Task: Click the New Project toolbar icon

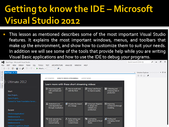Action: point(13,69)
